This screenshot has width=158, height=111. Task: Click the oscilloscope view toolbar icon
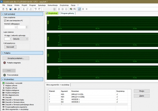(80, 9)
